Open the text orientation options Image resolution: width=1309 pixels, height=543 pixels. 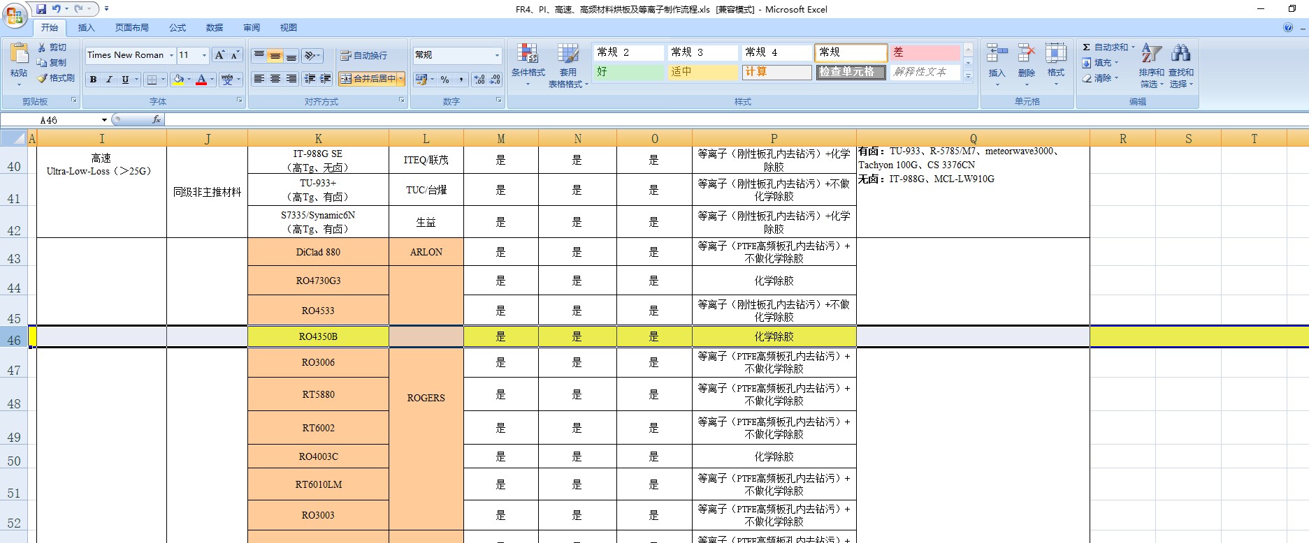click(x=312, y=55)
